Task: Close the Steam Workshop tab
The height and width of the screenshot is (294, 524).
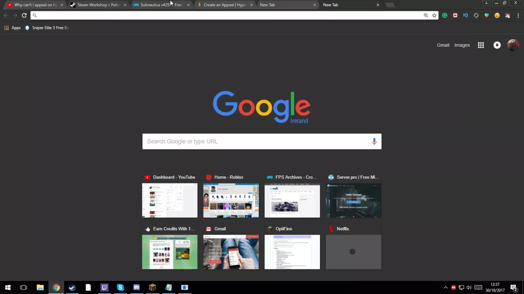Action: point(125,5)
